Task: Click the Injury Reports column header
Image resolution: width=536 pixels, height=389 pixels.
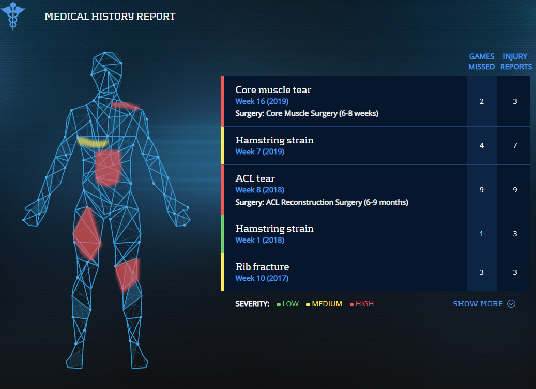Action: [515, 62]
